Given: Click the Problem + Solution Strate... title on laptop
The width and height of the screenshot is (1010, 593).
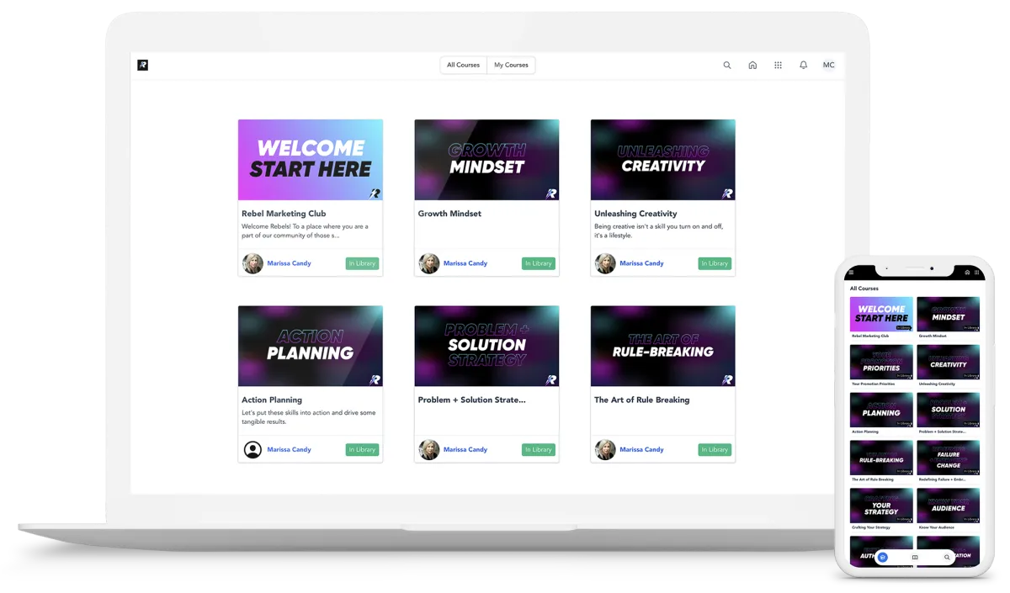Looking at the screenshot, I should tap(472, 400).
